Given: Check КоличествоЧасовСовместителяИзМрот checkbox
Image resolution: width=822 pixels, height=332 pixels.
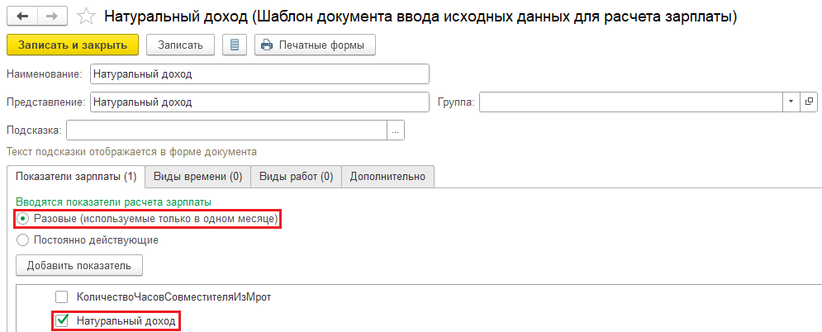Looking at the screenshot, I should point(62,297).
